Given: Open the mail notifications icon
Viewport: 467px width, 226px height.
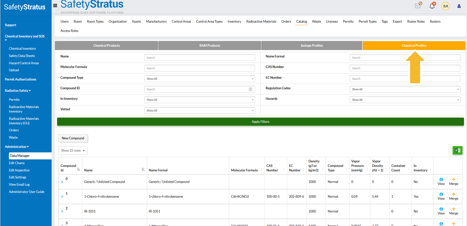Looking at the screenshot, I should (418, 5).
